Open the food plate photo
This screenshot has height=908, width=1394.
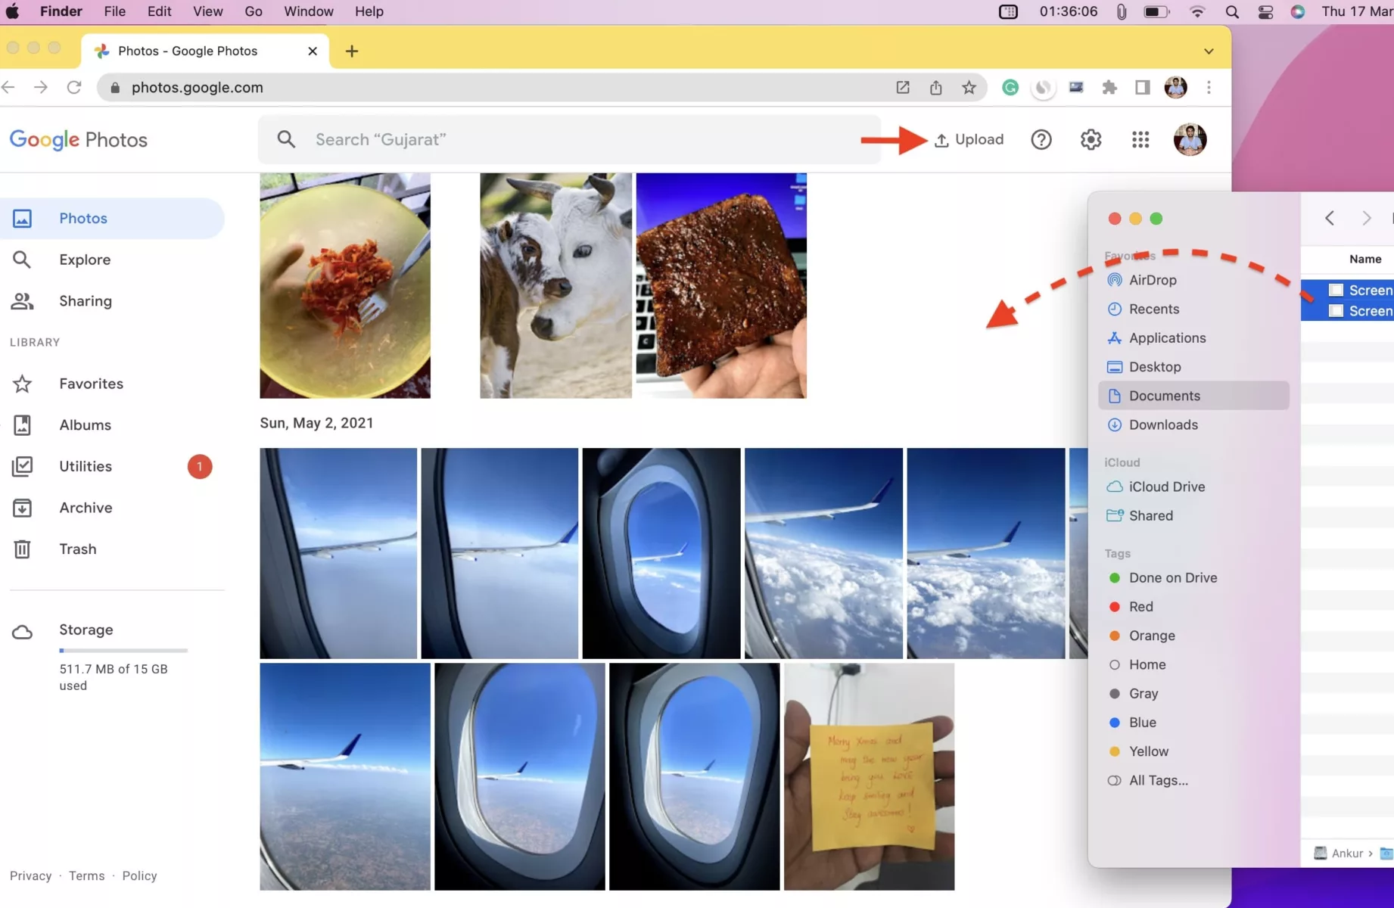(x=345, y=285)
